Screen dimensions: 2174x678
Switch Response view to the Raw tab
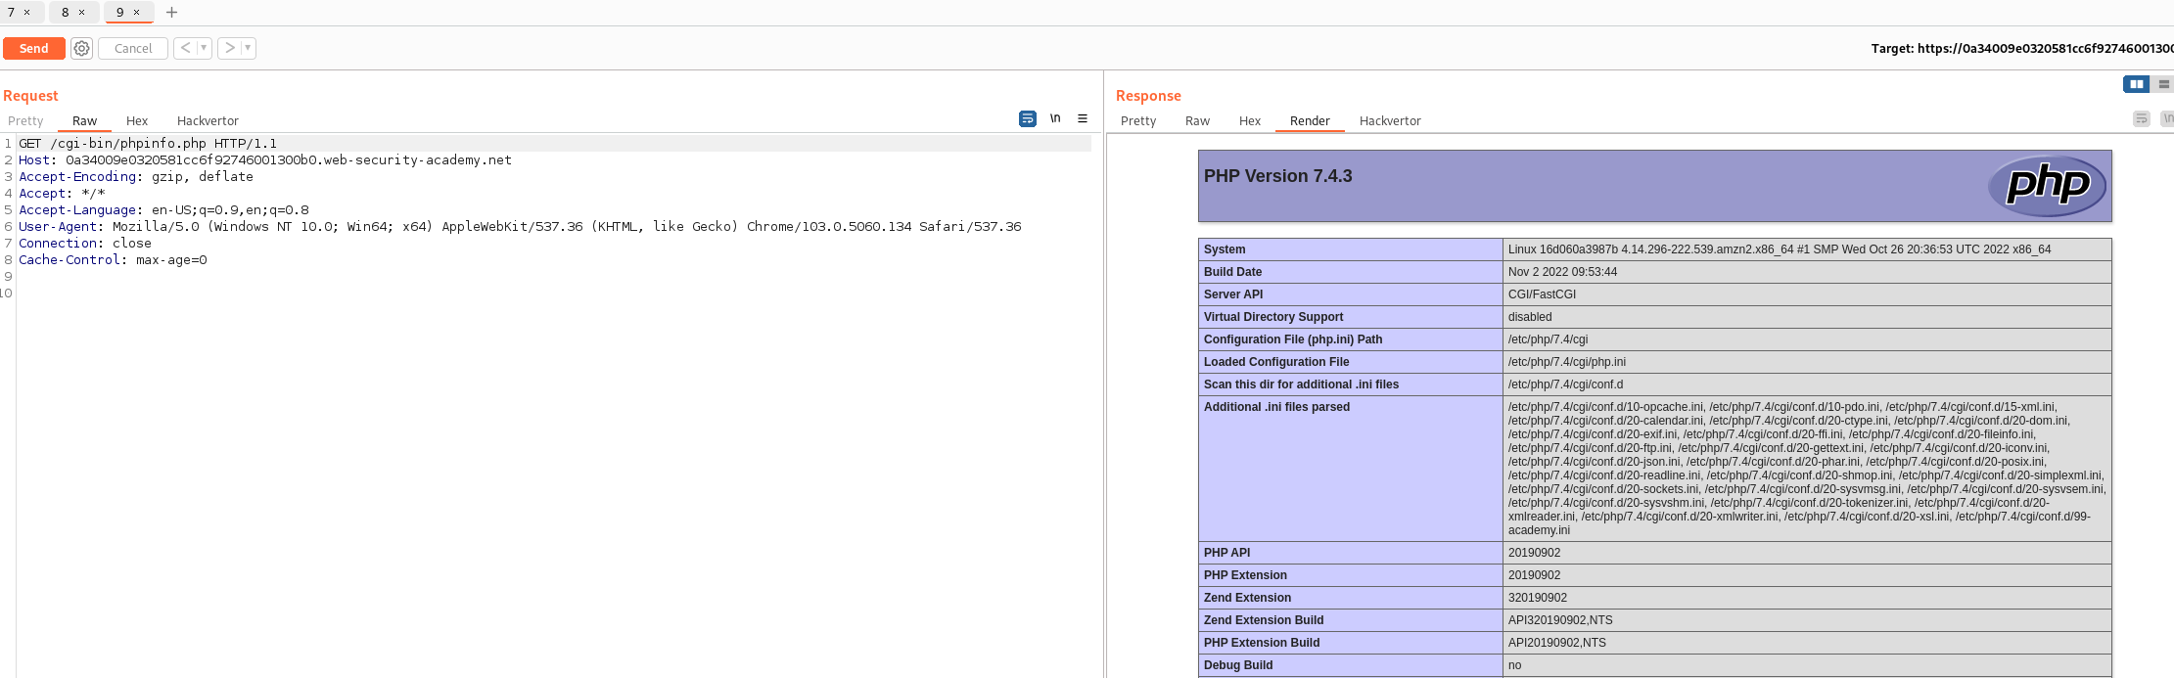pos(1197,121)
